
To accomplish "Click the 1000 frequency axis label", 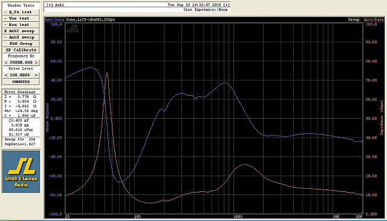I will (x=238, y=217).
